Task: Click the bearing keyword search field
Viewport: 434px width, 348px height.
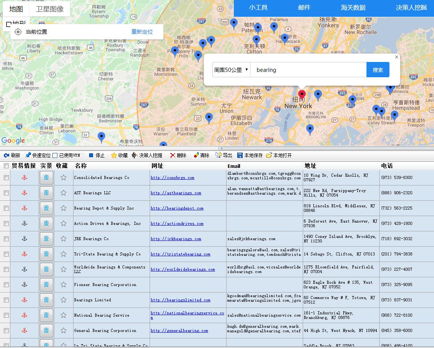Action: 308,70
